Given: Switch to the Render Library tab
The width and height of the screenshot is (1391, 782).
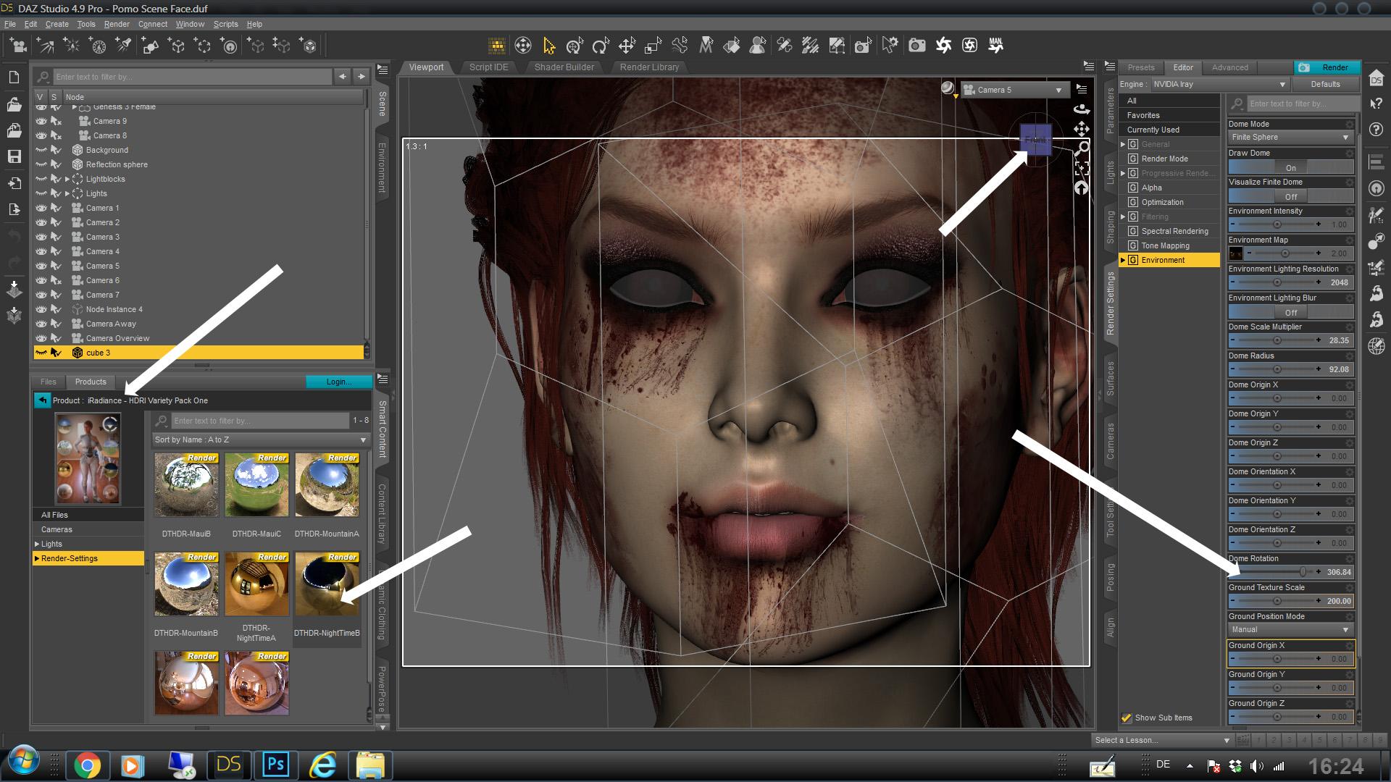Looking at the screenshot, I should 649,67.
